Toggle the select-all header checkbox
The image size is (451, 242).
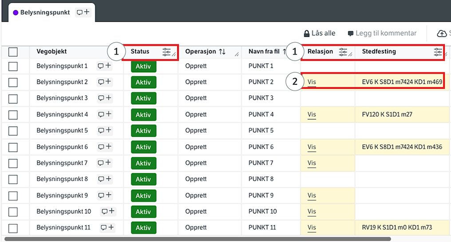(13, 52)
